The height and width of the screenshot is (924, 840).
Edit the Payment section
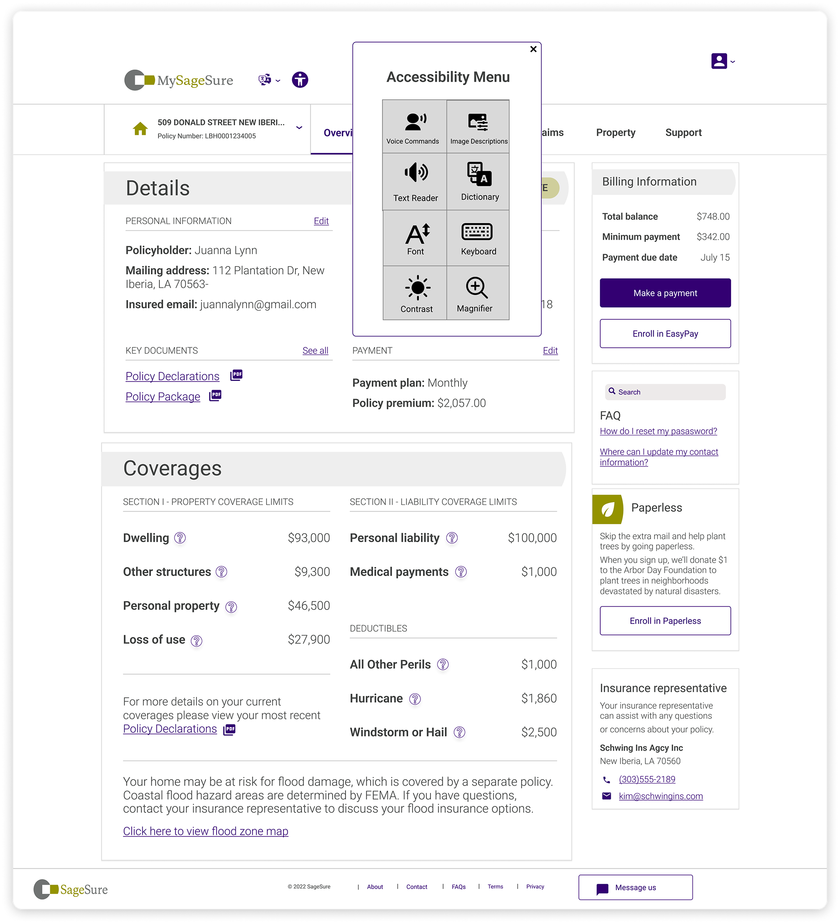(x=550, y=350)
